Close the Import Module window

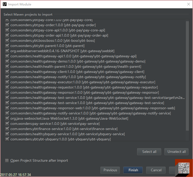(188, 4)
